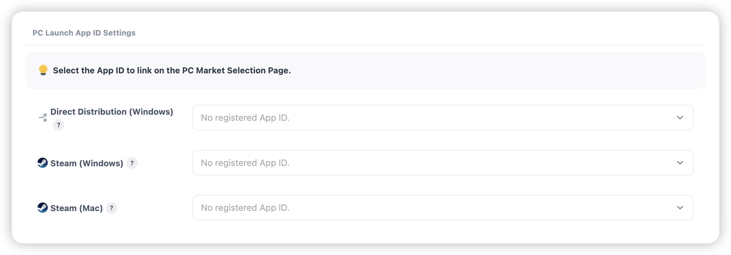
Task: Click the lightbulb tip icon
Action: [43, 70]
